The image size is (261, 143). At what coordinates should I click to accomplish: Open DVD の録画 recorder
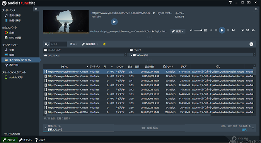[x=13, y=37]
